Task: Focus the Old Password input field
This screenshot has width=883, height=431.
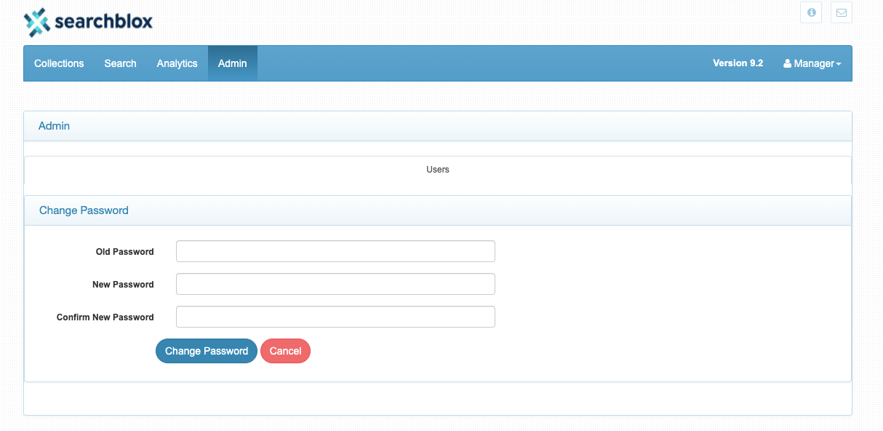Action: (x=335, y=251)
